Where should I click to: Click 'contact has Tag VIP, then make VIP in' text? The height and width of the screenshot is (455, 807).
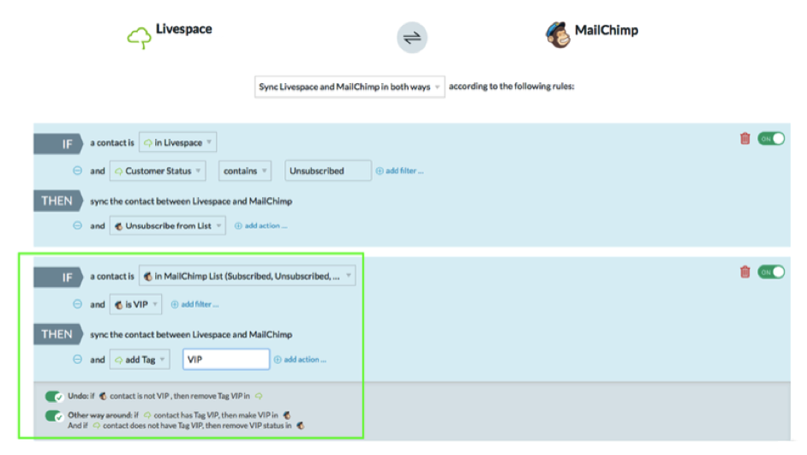tap(216, 415)
